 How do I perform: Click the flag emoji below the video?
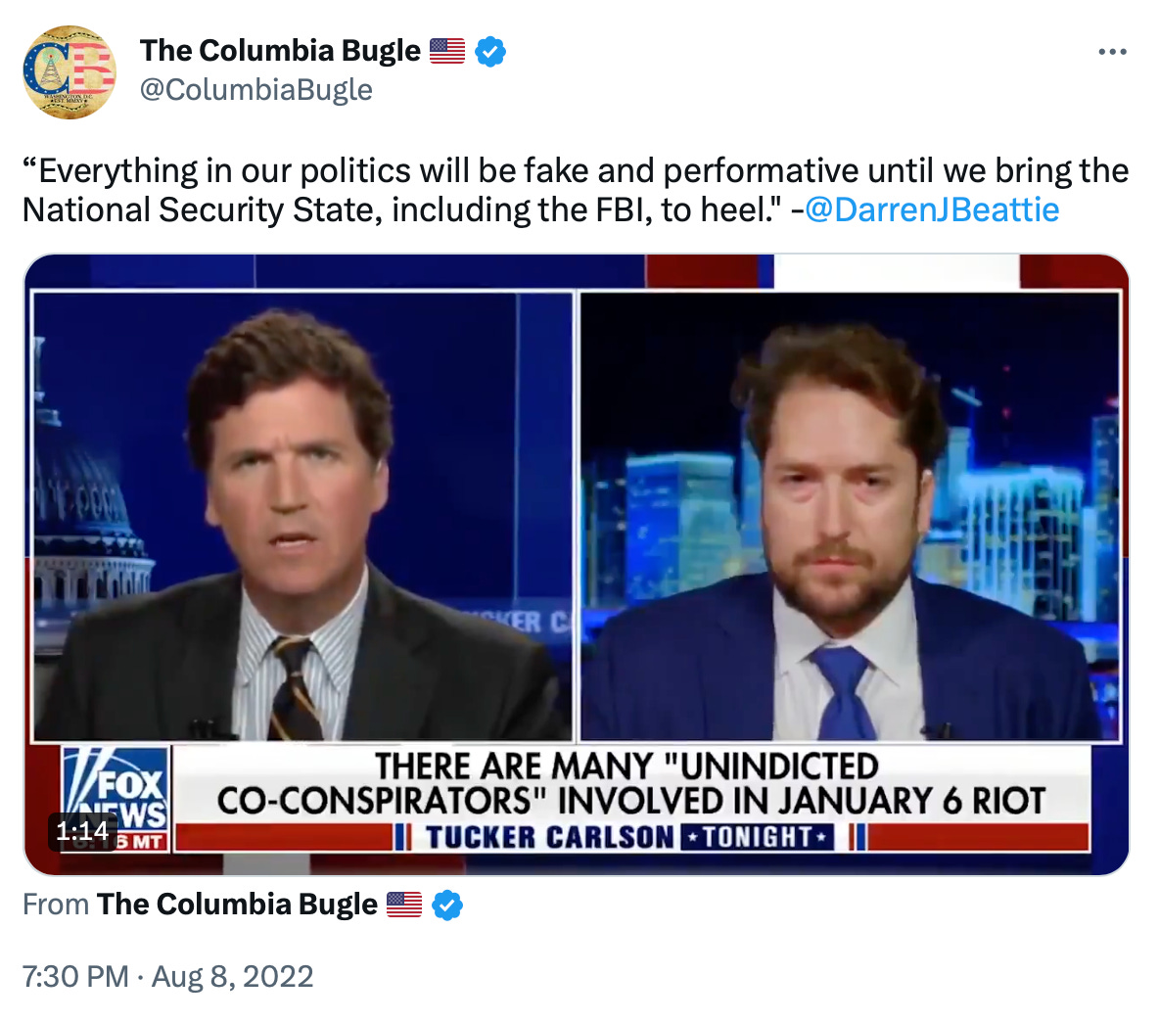click(x=404, y=905)
